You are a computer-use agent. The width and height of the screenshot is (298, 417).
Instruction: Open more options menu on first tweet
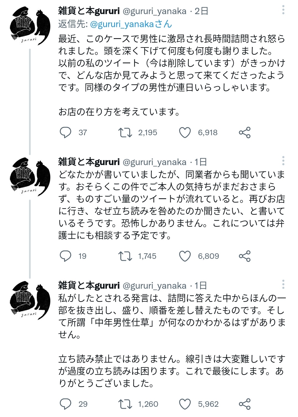[283, 10]
